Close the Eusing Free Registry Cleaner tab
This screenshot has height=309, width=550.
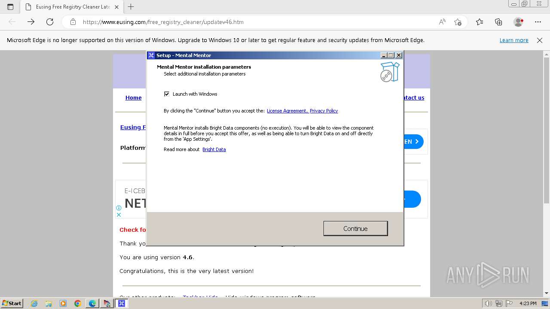(x=117, y=7)
